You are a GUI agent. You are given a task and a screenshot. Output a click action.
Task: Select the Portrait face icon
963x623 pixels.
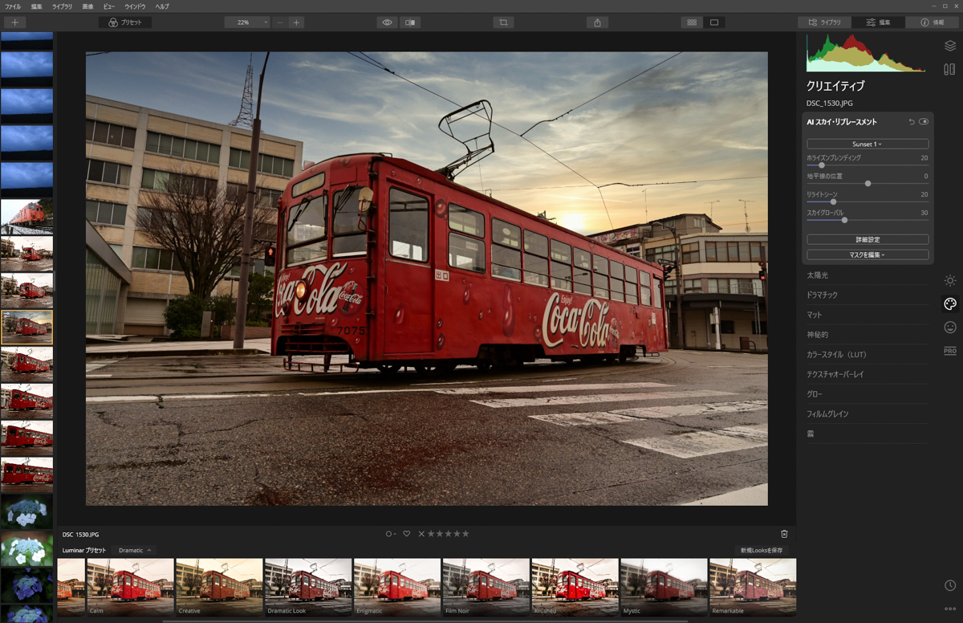pos(950,328)
